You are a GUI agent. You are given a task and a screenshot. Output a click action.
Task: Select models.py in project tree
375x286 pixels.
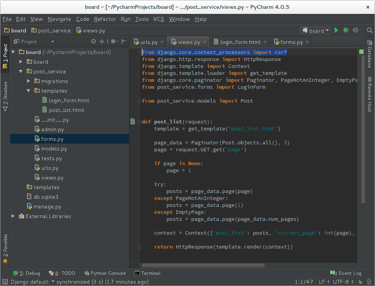tap(70, 149)
